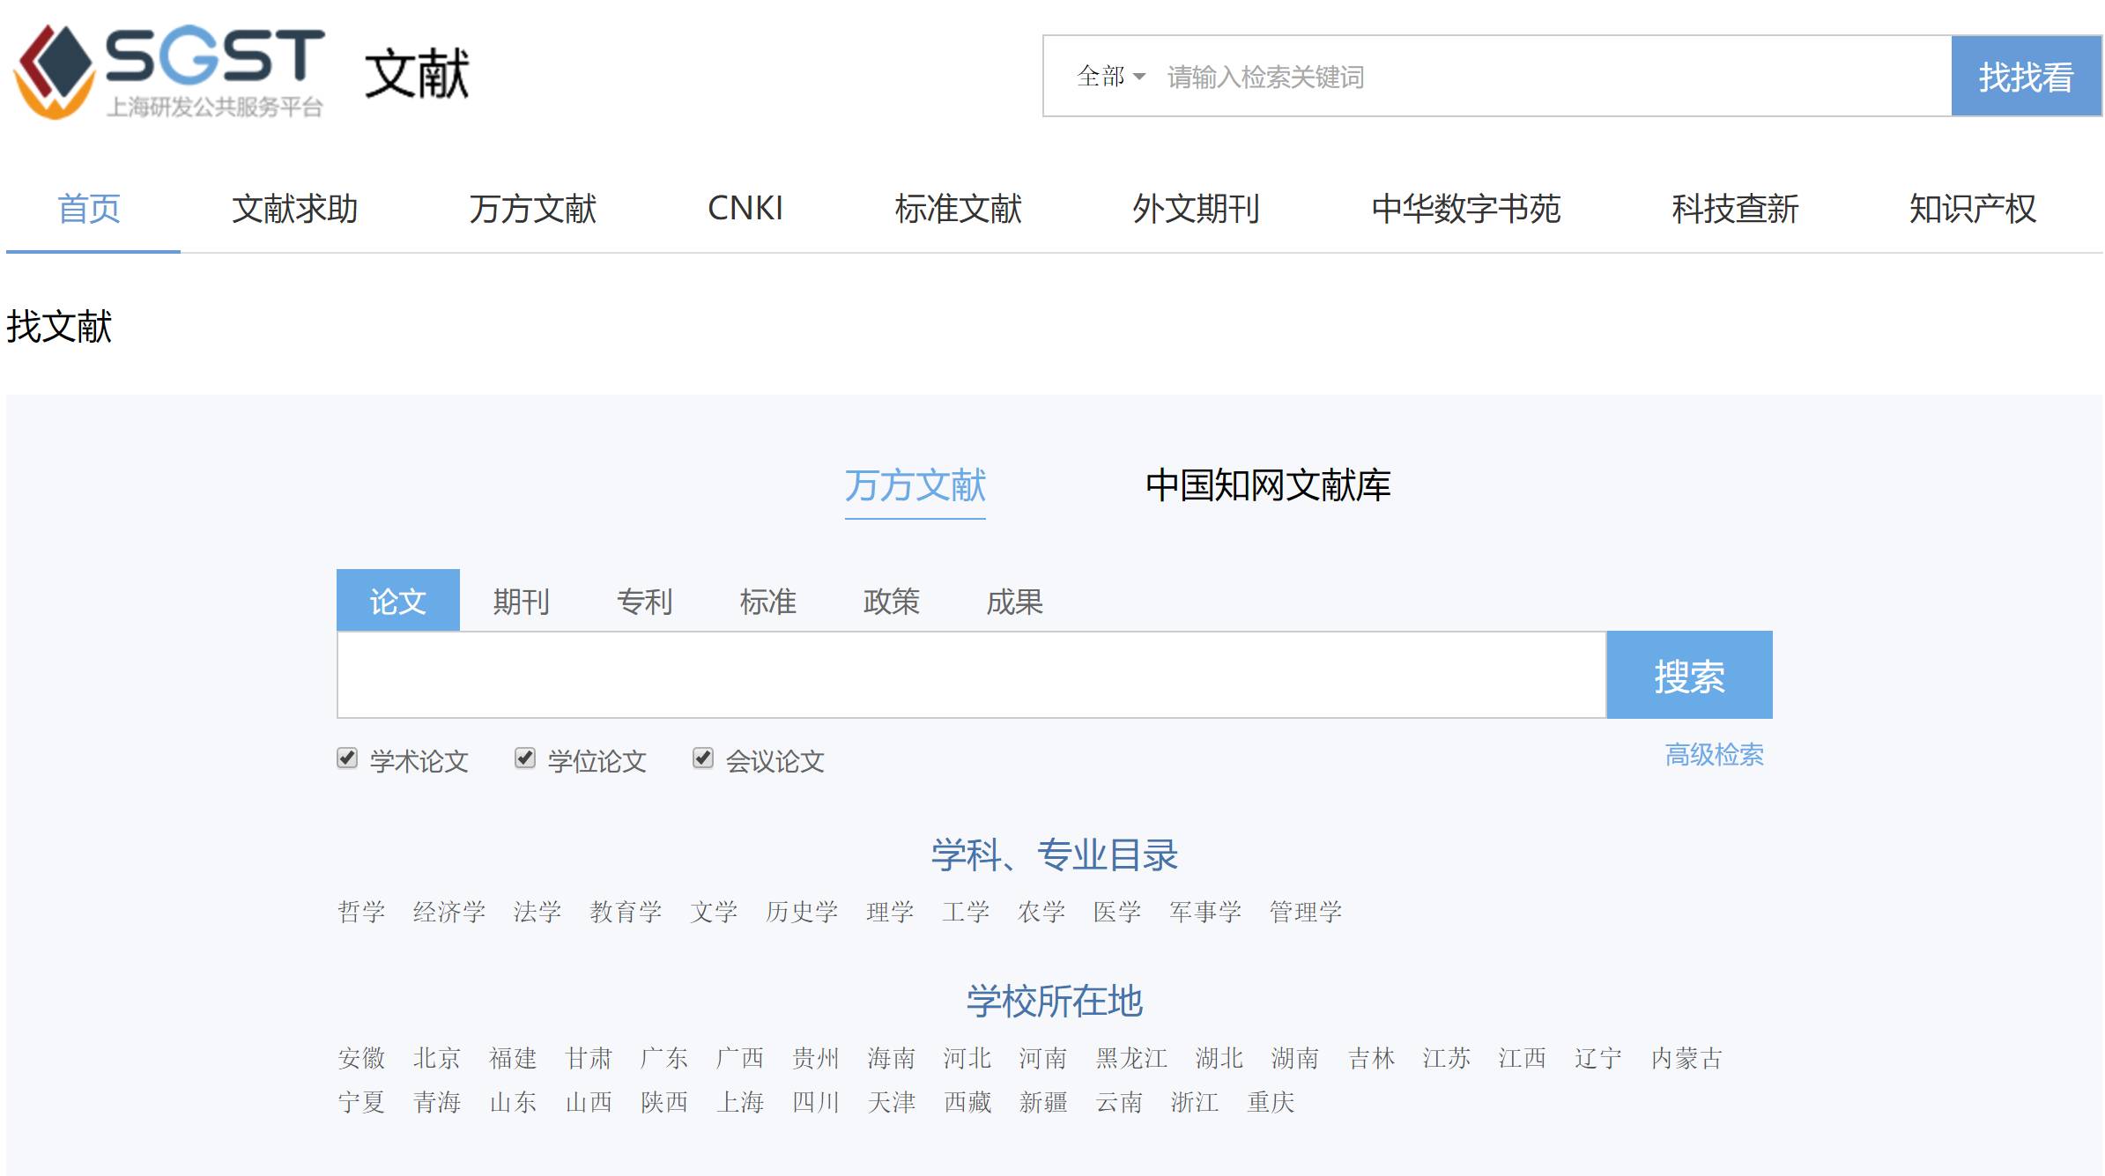The height and width of the screenshot is (1176, 2105).
Task: Open the 文献求助 menu item
Action: click(294, 209)
